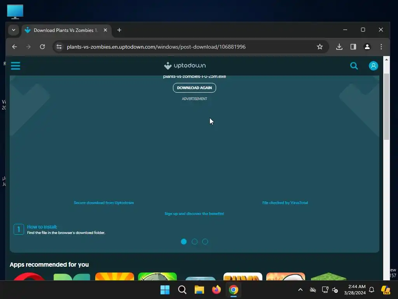Open Chrome downloads icon
The height and width of the screenshot is (299, 398).
tap(339, 47)
